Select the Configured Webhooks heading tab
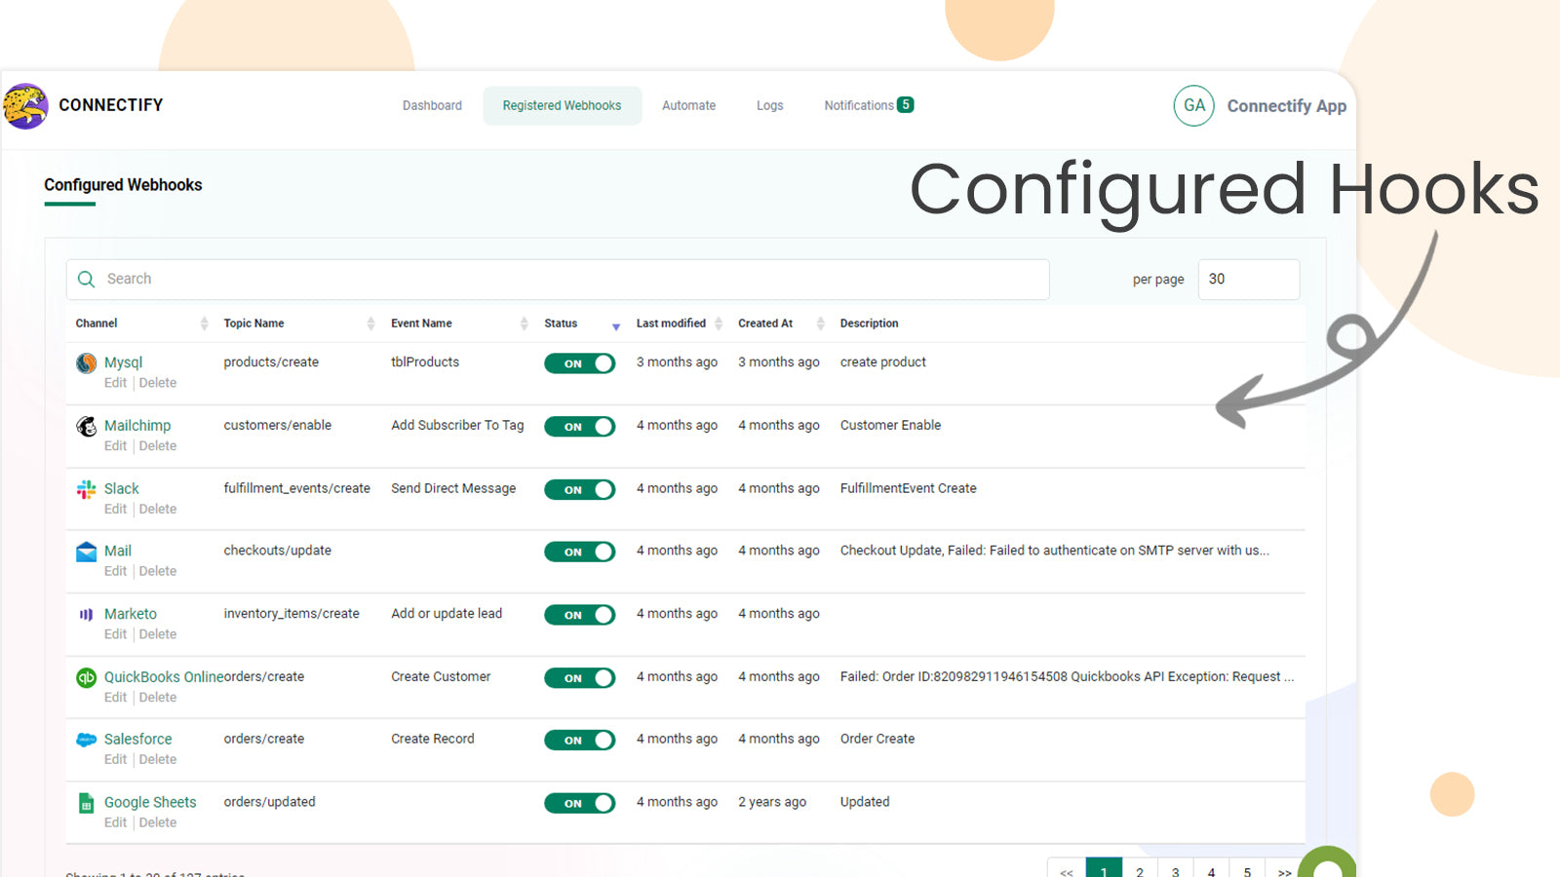1560x877 pixels. pos(123,185)
